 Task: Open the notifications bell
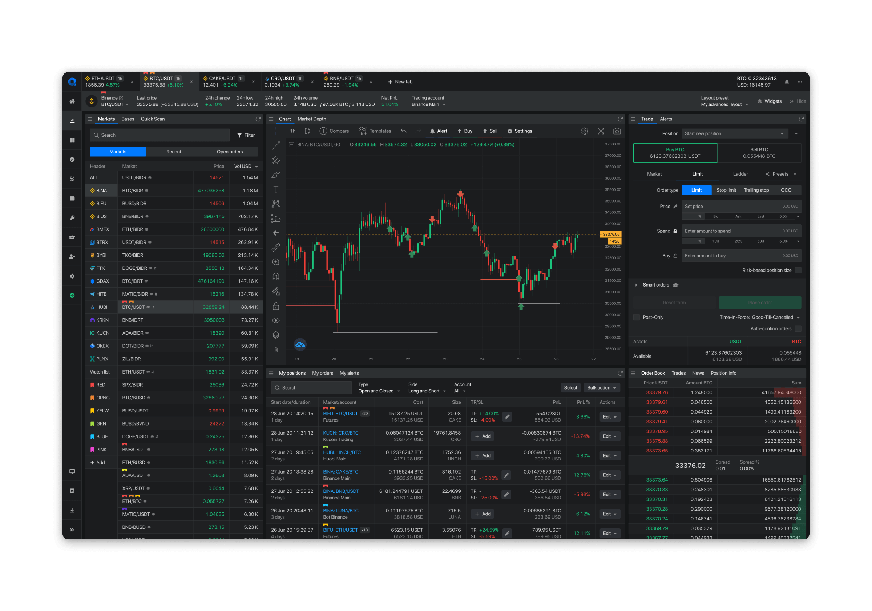pos(787,82)
